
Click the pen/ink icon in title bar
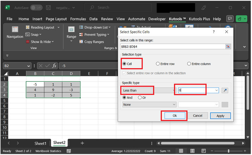[x=204, y=7]
